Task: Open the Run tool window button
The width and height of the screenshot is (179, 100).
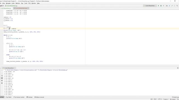Action: 2,97
